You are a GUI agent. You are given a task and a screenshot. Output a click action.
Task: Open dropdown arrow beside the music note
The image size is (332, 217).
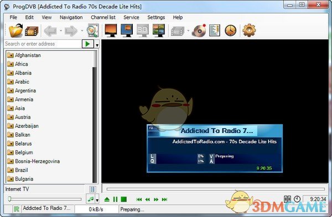(97, 200)
